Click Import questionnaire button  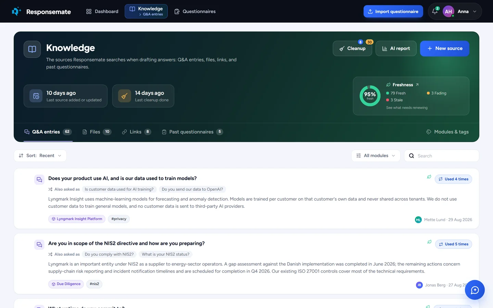point(393,11)
